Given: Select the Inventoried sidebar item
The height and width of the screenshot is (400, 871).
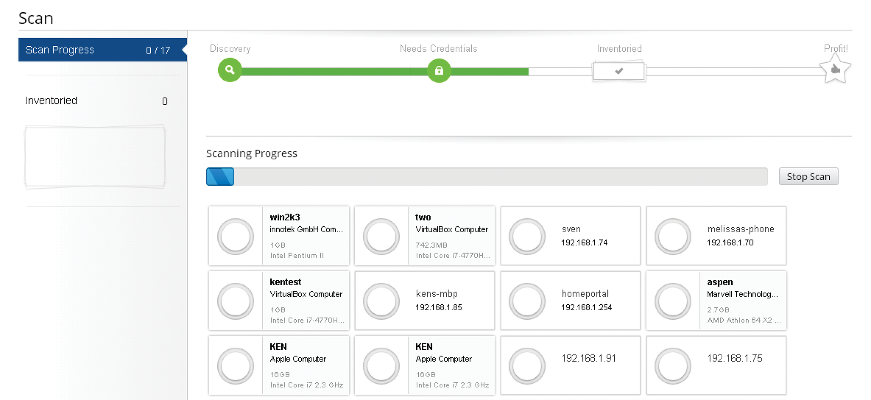Looking at the screenshot, I should pyautogui.click(x=96, y=101).
